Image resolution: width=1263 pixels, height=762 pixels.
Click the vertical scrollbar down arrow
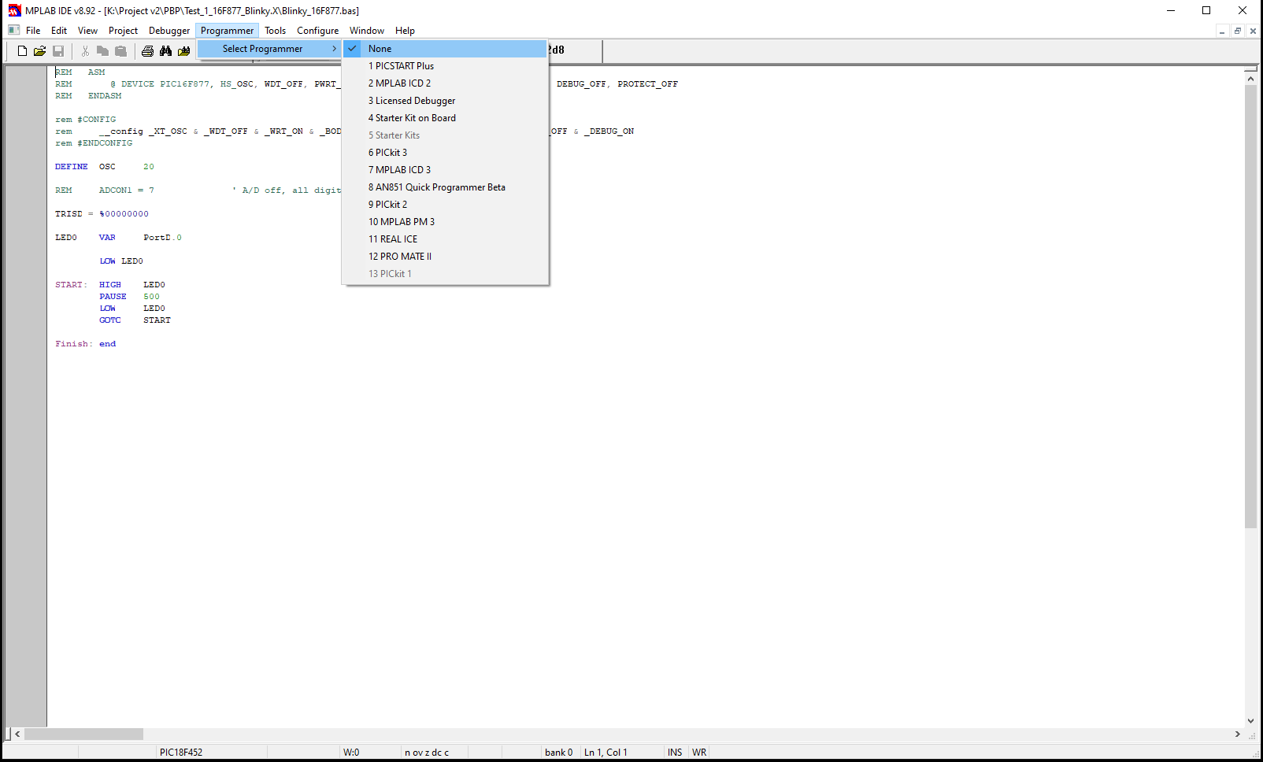(x=1250, y=720)
